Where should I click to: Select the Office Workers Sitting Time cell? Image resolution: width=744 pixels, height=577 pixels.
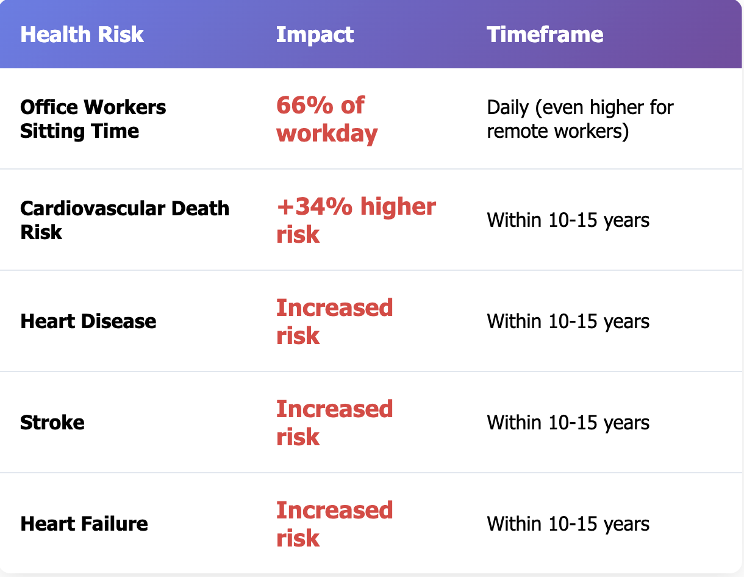click(x=93, y=119)
